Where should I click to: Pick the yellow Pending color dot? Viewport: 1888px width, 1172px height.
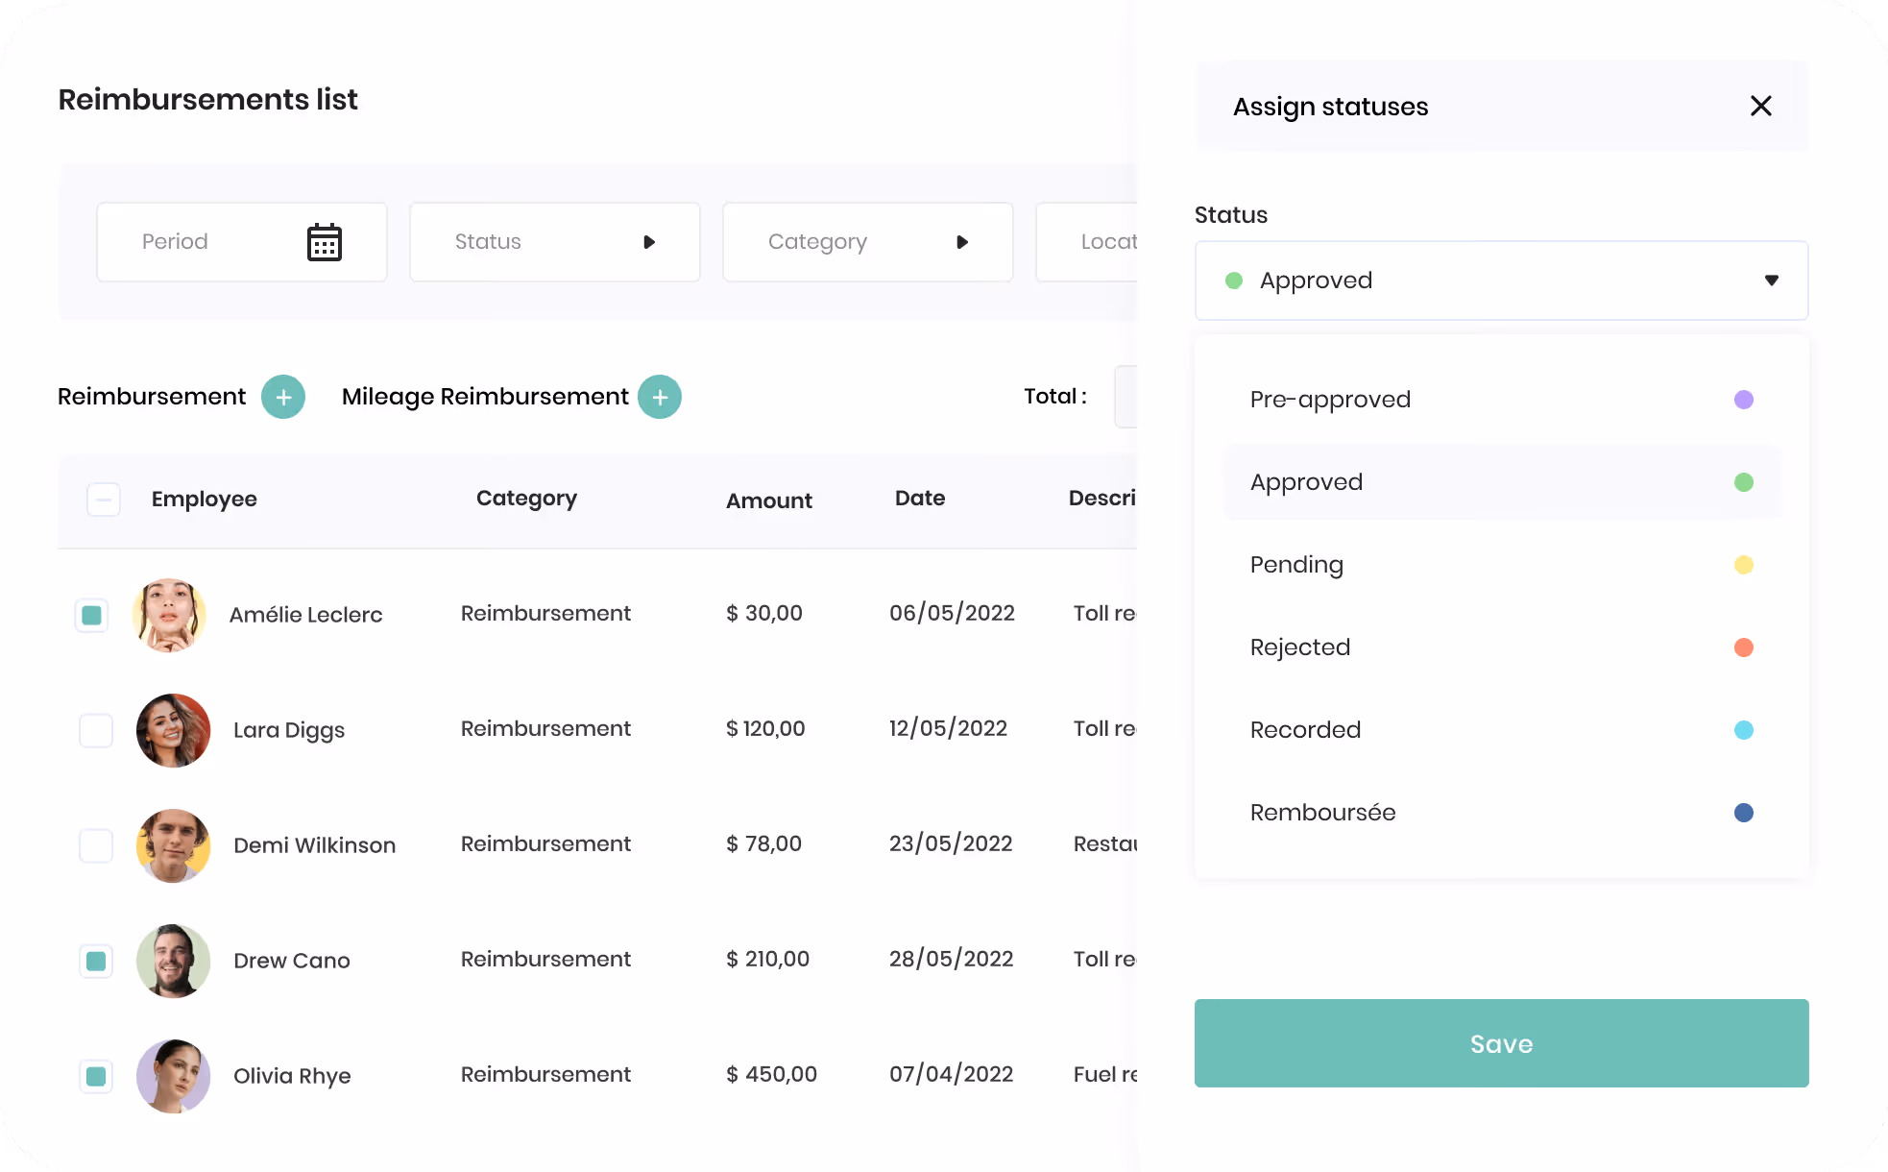point(1744,565)
